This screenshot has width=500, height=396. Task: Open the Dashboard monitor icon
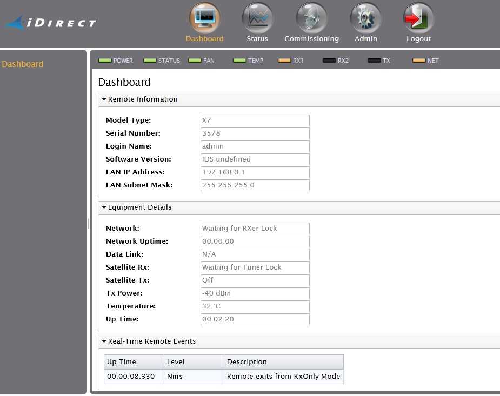[x=205, y=18]
